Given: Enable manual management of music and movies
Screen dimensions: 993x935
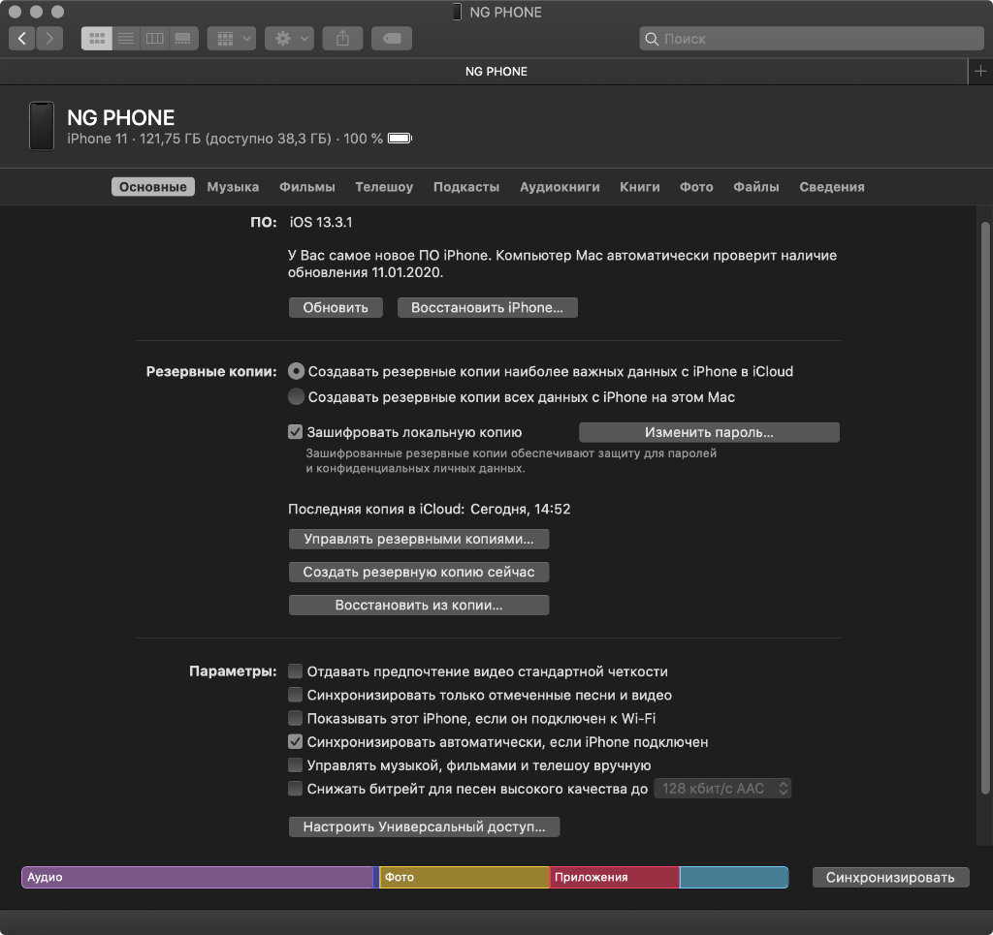Looking at the screenshot, I should point(295,764).
